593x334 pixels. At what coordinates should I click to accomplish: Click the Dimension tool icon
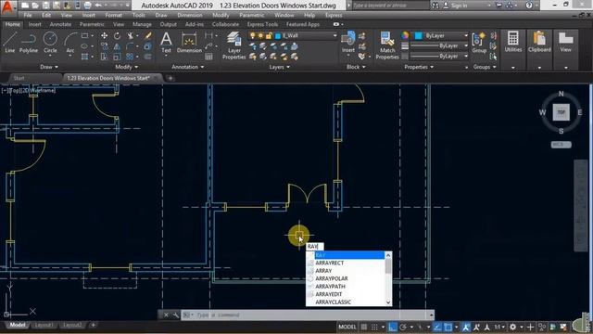coord(189,42)
